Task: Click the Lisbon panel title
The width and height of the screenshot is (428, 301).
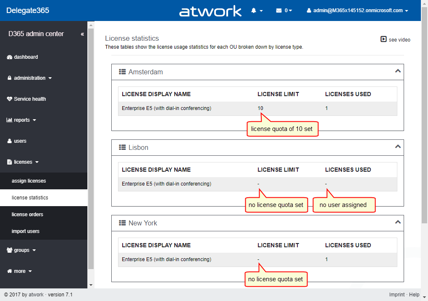Action: coord(138,147)
